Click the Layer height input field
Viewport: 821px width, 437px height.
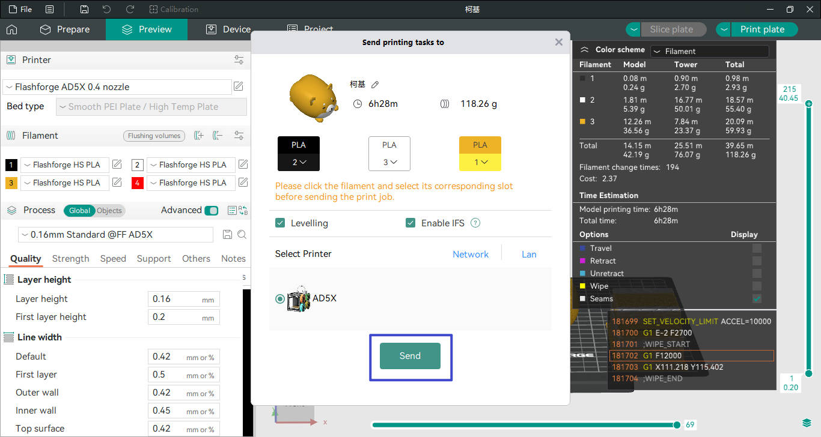coord(184,299)
